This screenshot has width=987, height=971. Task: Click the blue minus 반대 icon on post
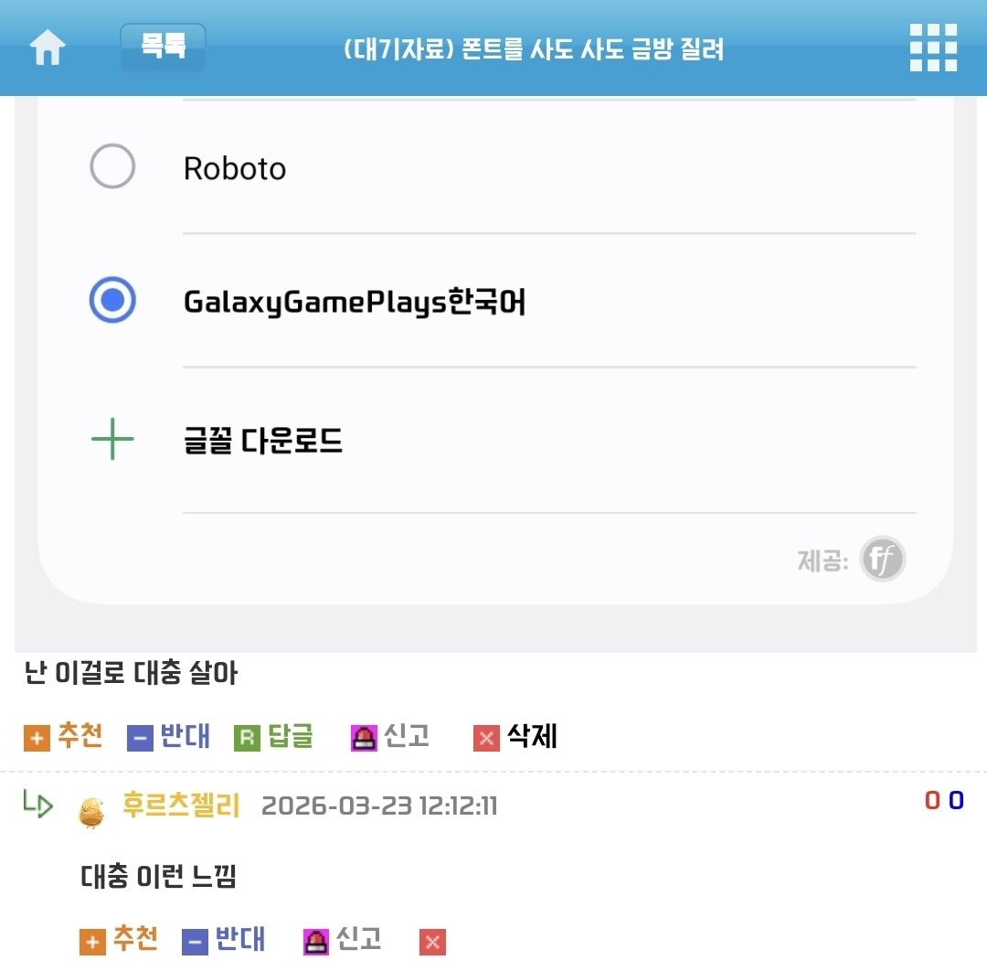[140, 739]
